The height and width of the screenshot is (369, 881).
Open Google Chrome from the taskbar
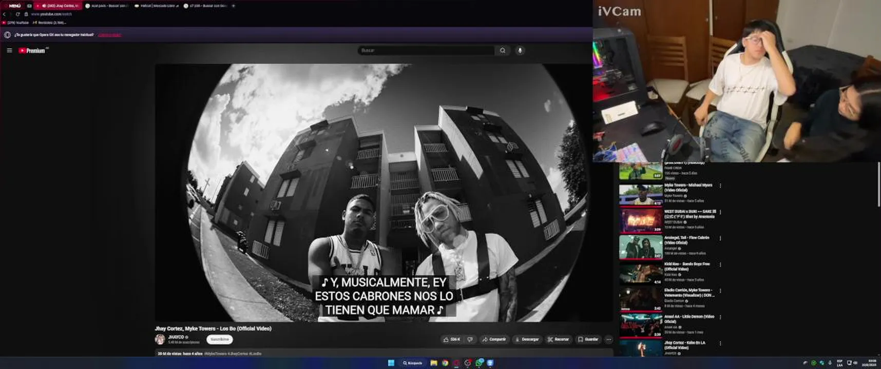pos(445,363)
